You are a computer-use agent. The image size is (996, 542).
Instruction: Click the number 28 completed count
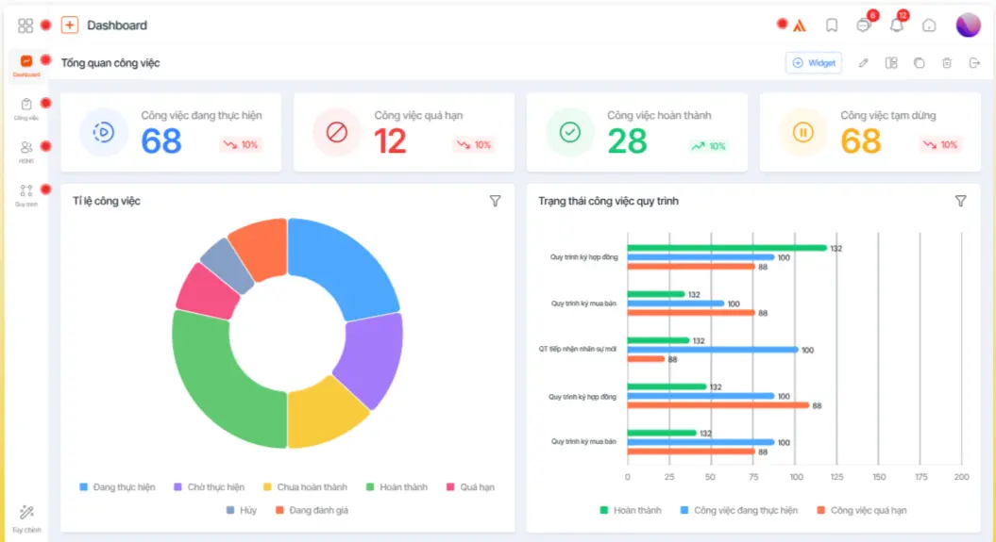pyautogui.click(x=627, y=140)
